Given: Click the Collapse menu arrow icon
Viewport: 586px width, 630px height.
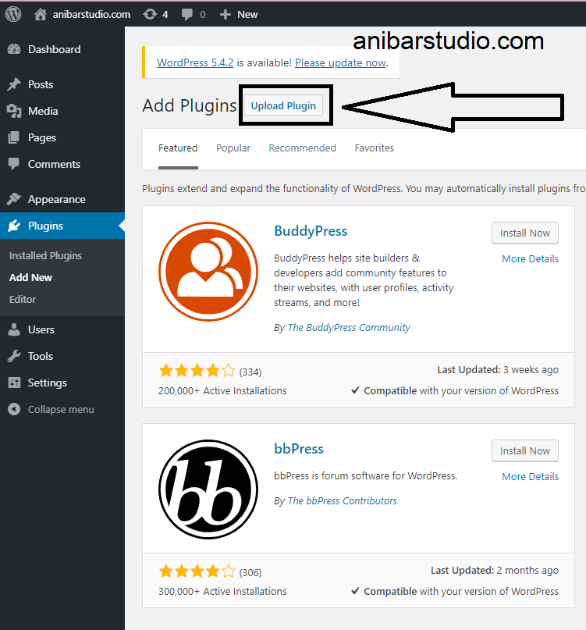Looking at the screenshot, I should pyautogui.click(x=14, y=409).
